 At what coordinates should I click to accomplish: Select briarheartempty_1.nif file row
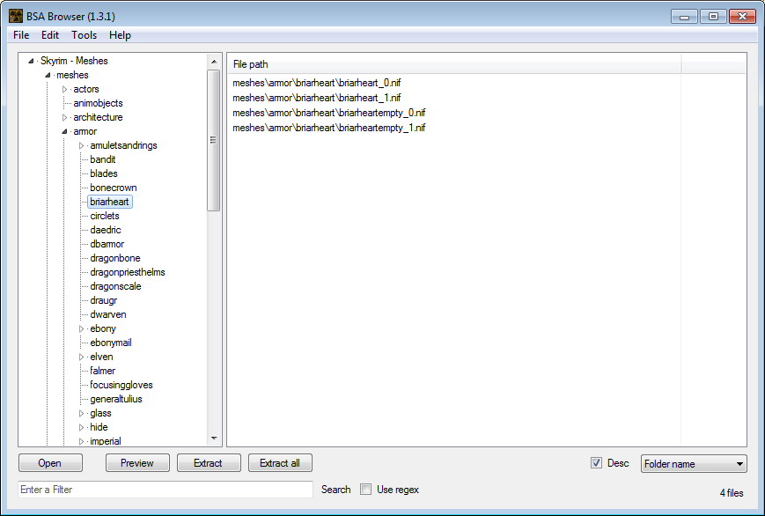(329, 128)
